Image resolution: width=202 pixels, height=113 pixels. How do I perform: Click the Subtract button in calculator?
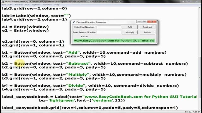pos(147,27)
